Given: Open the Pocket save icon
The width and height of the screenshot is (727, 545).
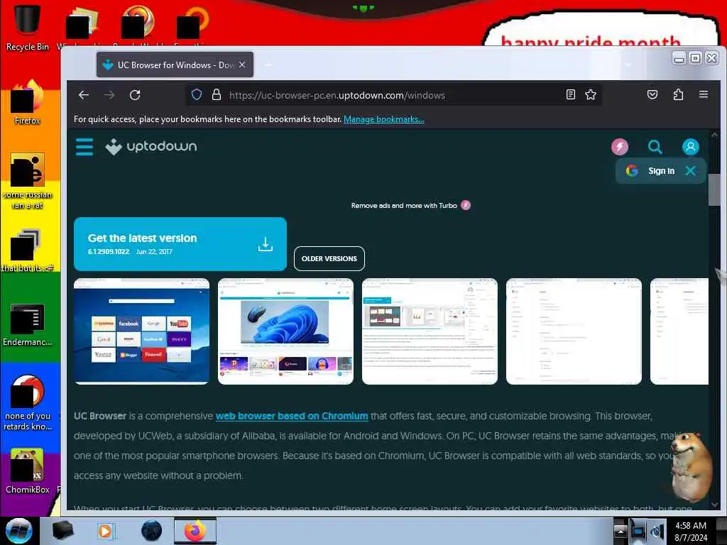Looking at the screenshot, I should point(652,94).
